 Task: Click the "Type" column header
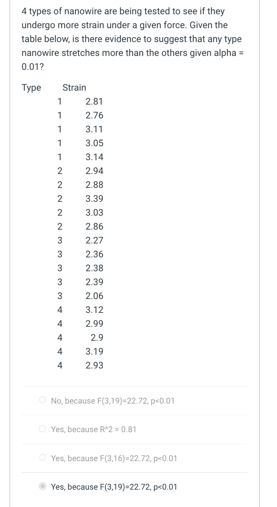point(31,88)
